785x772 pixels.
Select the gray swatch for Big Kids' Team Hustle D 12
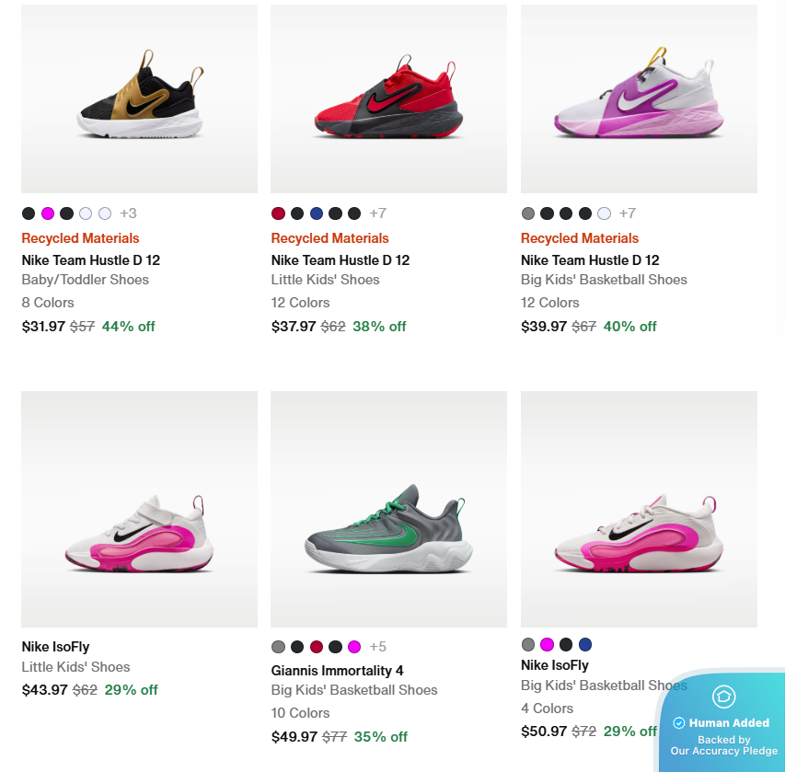pyautogui.click(x=527, y=213)
